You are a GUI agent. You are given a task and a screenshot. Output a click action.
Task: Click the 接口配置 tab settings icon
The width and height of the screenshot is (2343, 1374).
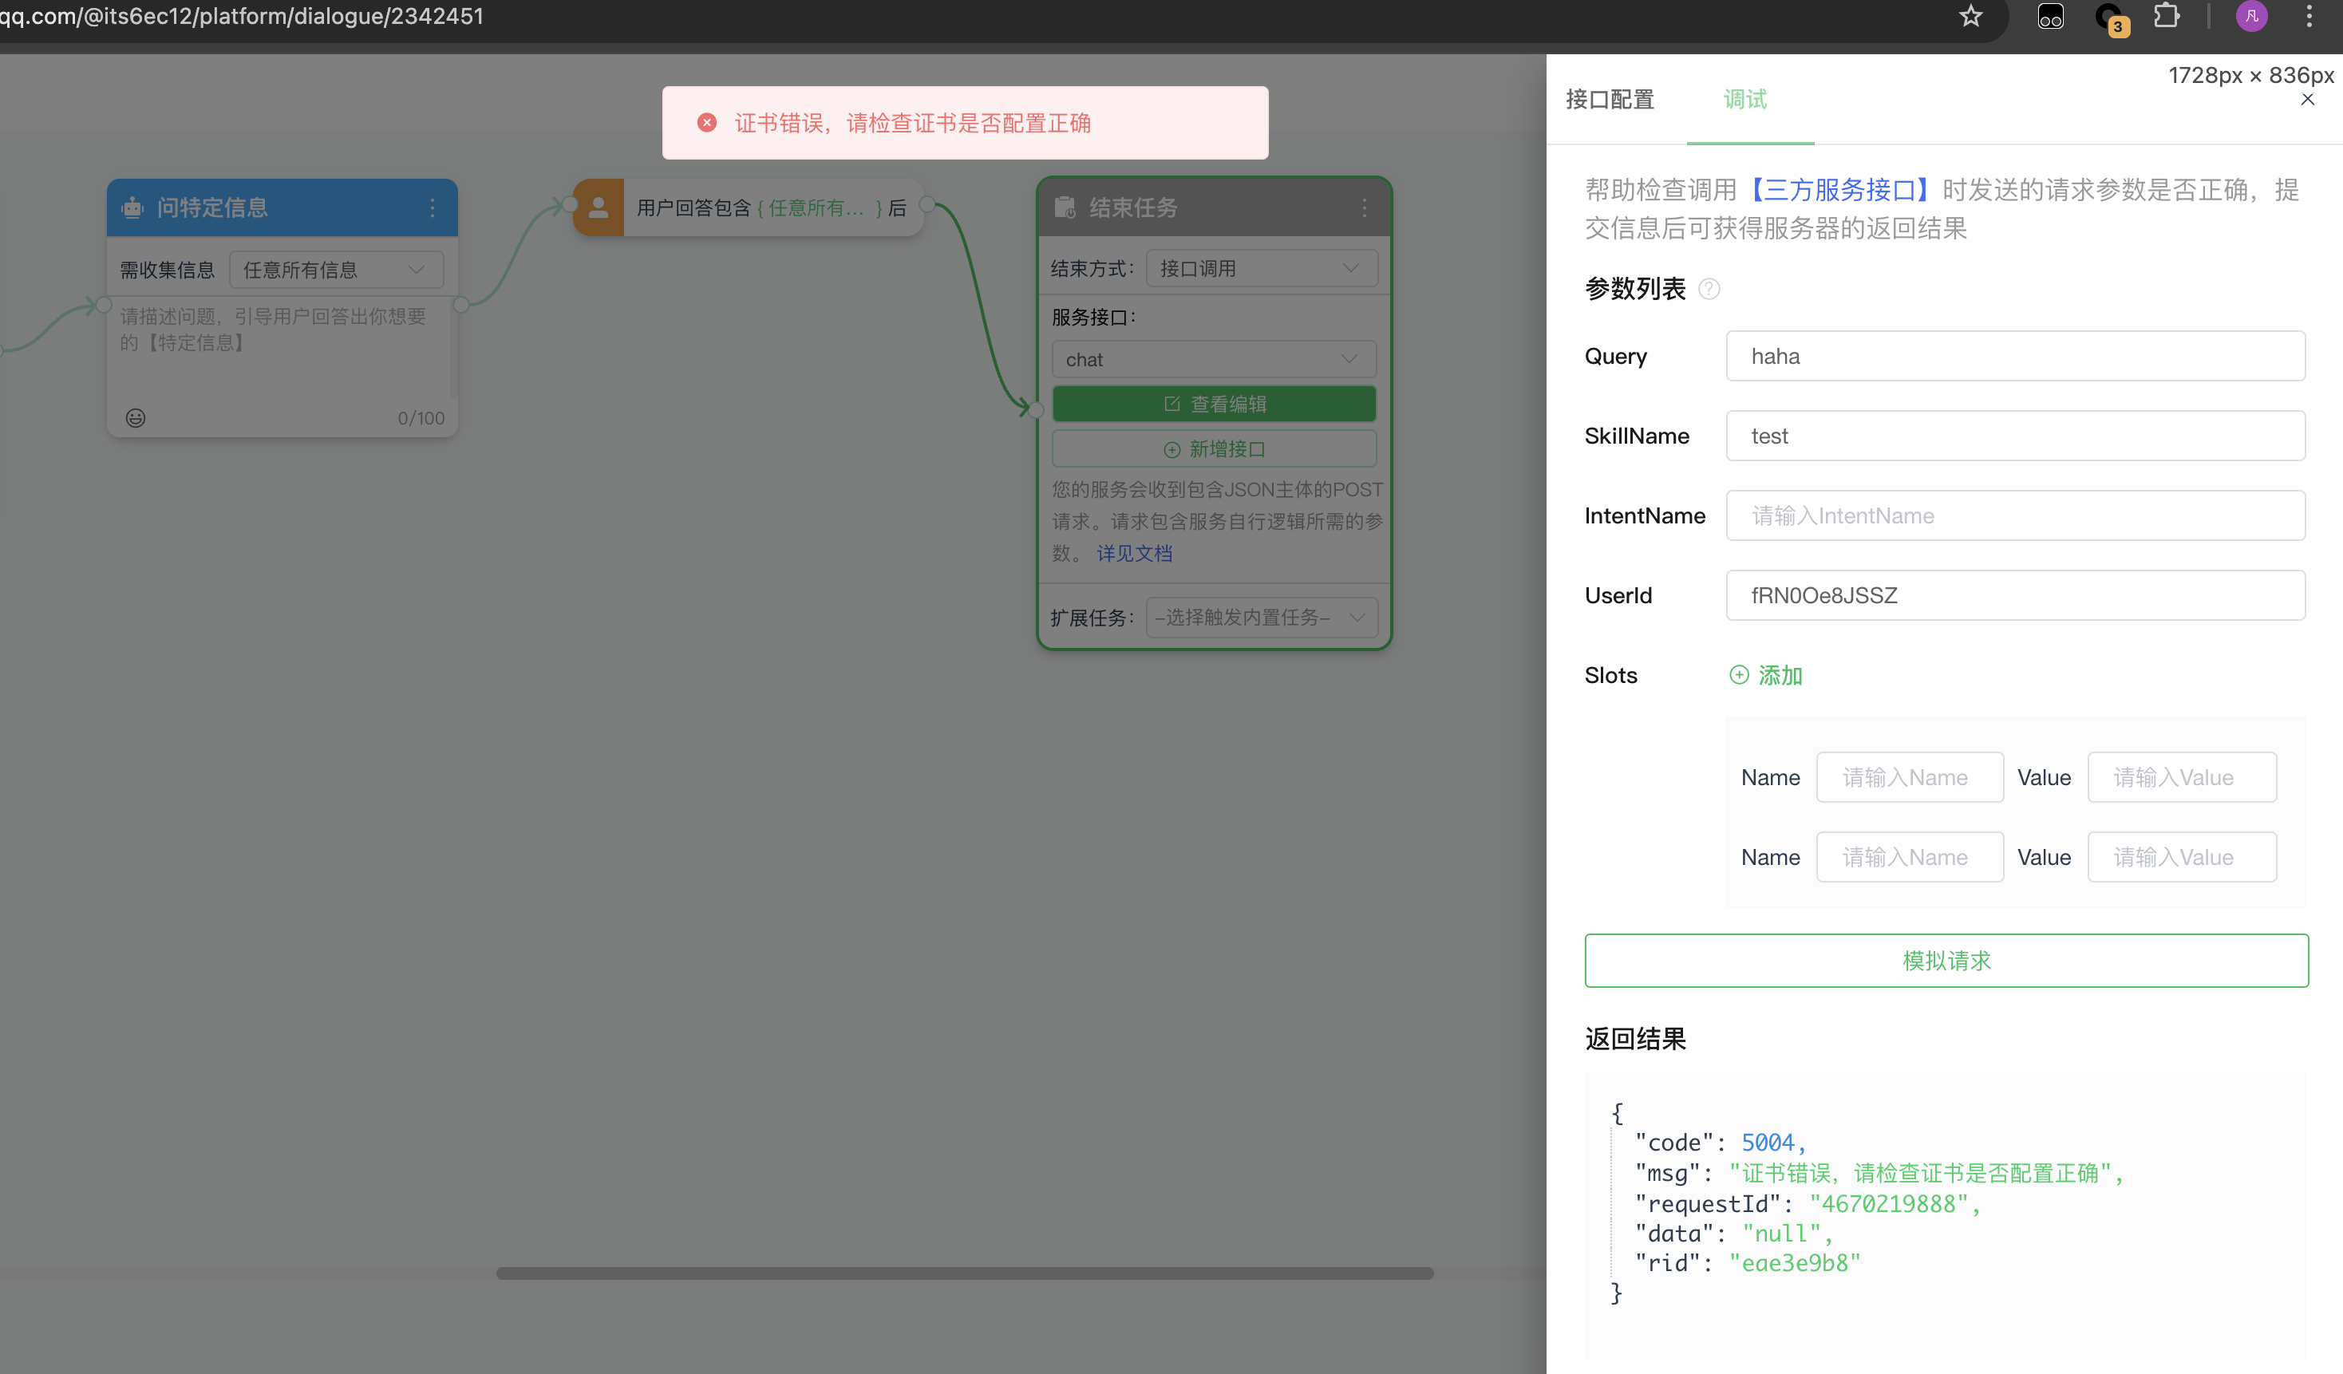[1607, 98]
